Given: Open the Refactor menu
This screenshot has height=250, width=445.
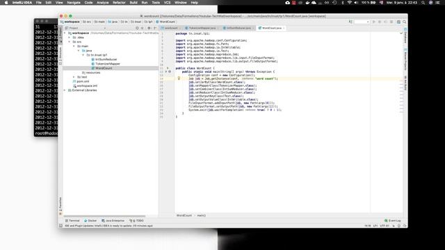Looking at the screenshot, I should pyautogui.click(x=119, y=3).
